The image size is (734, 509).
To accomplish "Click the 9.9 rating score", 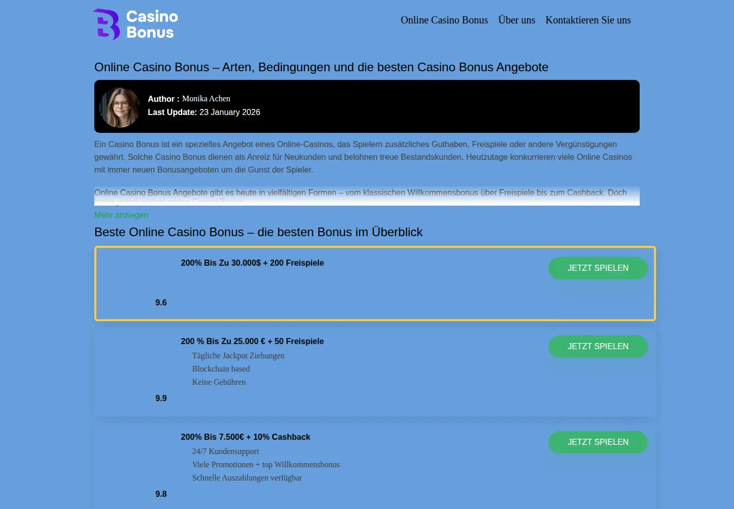I will (x=161, y=398).
